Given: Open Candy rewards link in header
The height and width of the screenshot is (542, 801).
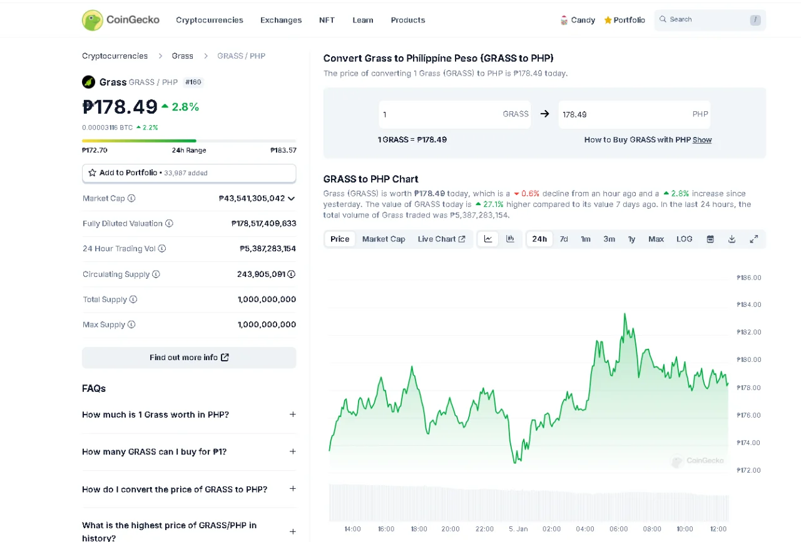Looking at the screenshot, I should 578,20.
